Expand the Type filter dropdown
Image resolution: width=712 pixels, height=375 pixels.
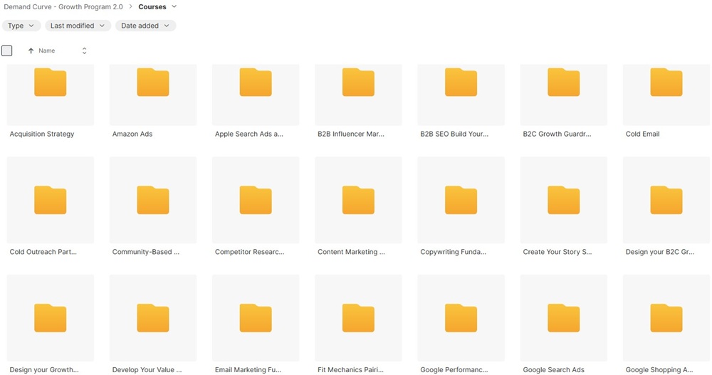pos(21,26)
